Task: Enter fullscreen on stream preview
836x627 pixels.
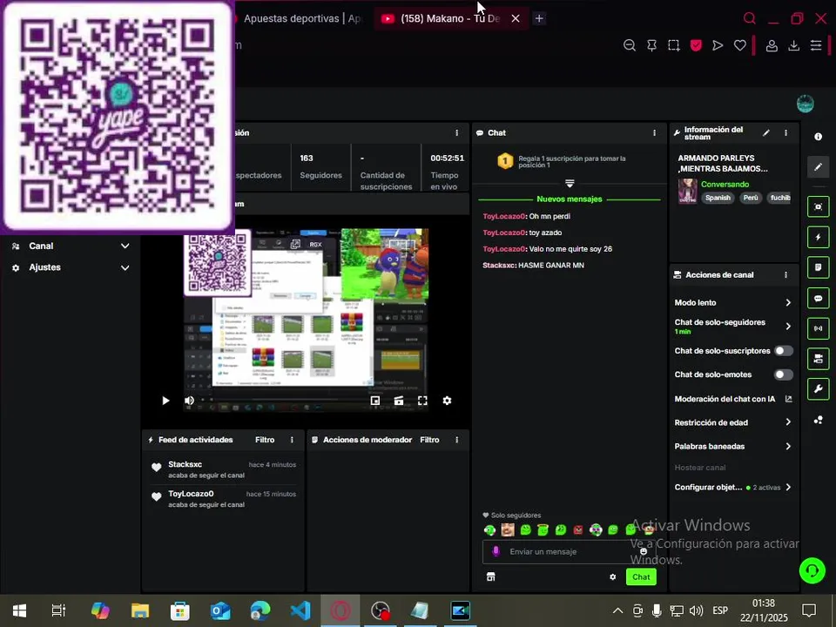Action: [422, 401]
